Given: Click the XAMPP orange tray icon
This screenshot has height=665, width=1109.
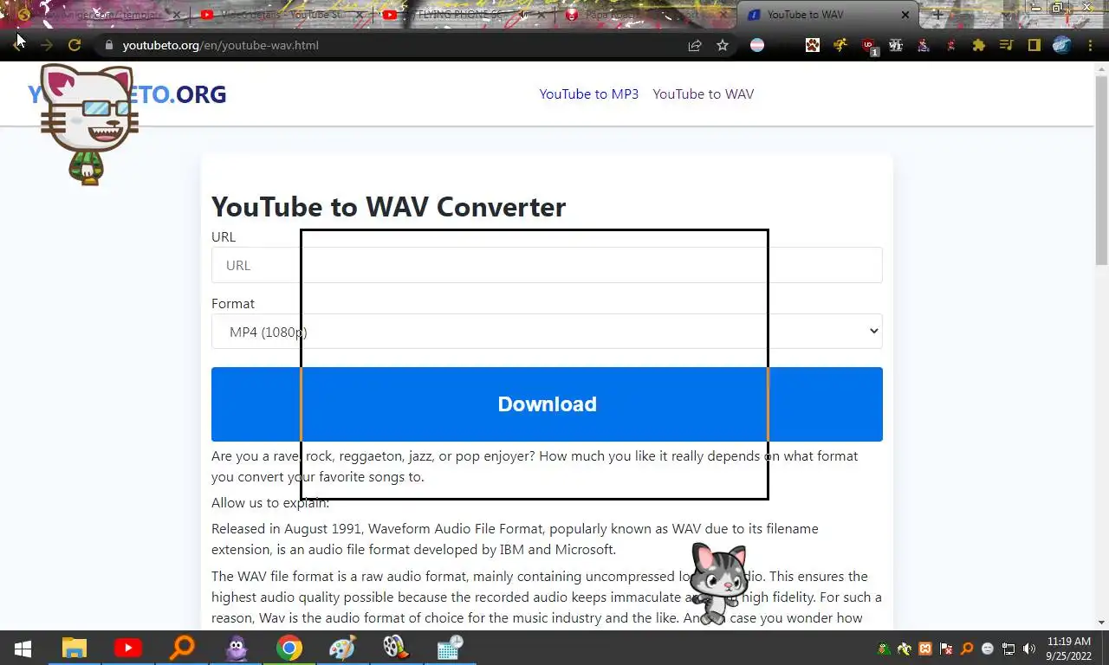Looking at the screenshot, I should pyautogui.click(x=925, y=649).
